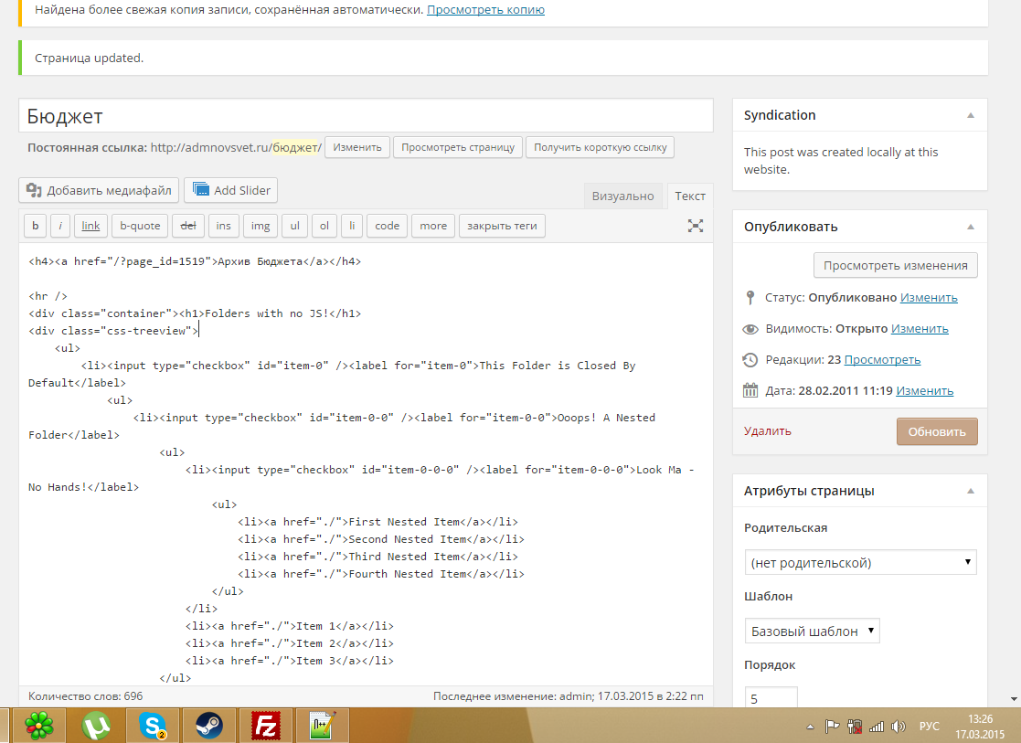Open ICQ flower icon in taskbar
The width and height of the screenshot is (1021, 743).
pos(38,726)
